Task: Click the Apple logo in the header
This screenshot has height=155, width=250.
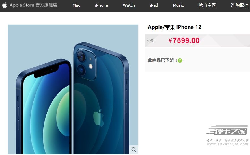Action: 5,5
